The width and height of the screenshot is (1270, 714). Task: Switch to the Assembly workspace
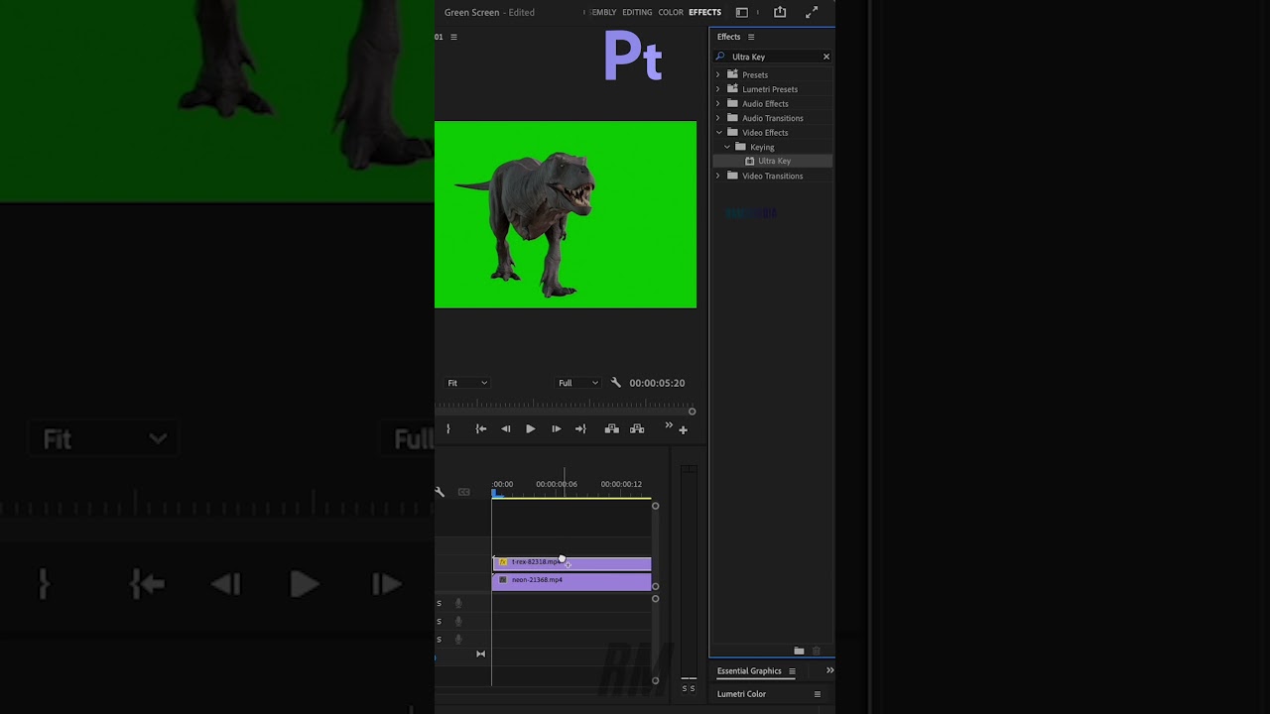(x=602, y=12)
